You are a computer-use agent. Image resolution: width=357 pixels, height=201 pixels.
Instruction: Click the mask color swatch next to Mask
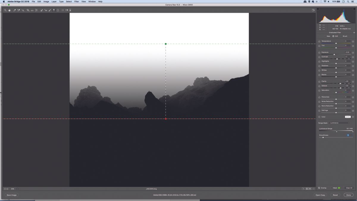[339, 188]
